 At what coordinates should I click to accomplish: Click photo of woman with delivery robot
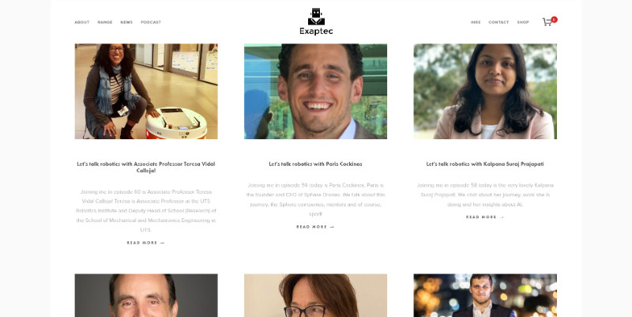pyautogui.click(x=146, y=92)
